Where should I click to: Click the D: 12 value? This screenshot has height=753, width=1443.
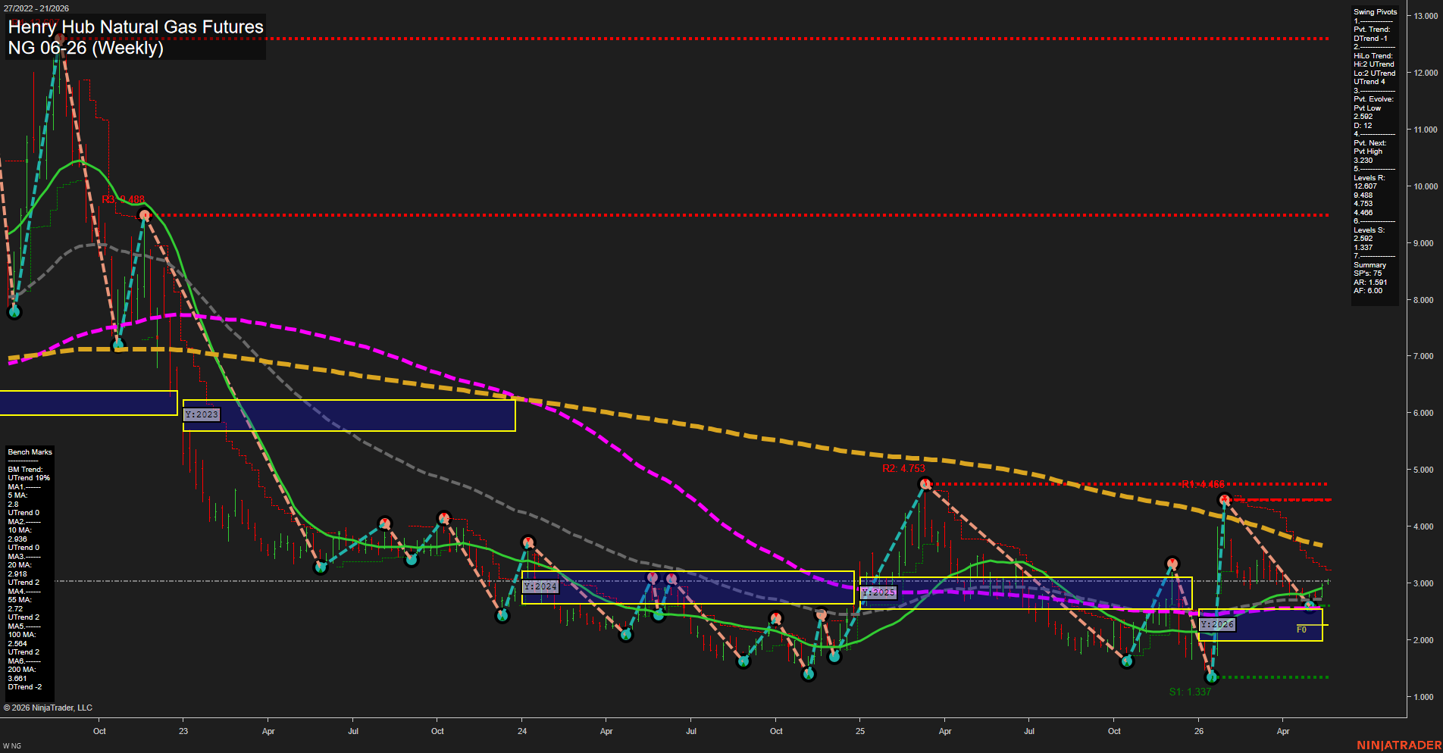pos(1363,126)
